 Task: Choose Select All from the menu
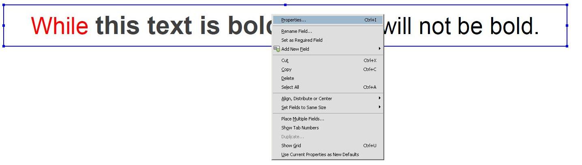click(290, 87)
